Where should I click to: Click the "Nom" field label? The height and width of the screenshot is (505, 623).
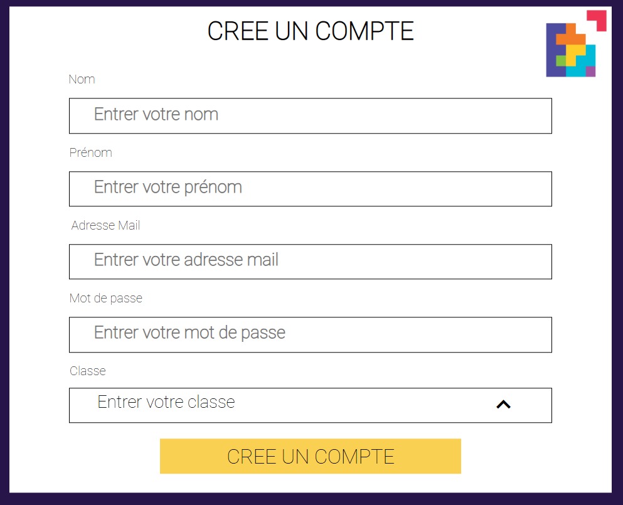click(x=82, y=80)
